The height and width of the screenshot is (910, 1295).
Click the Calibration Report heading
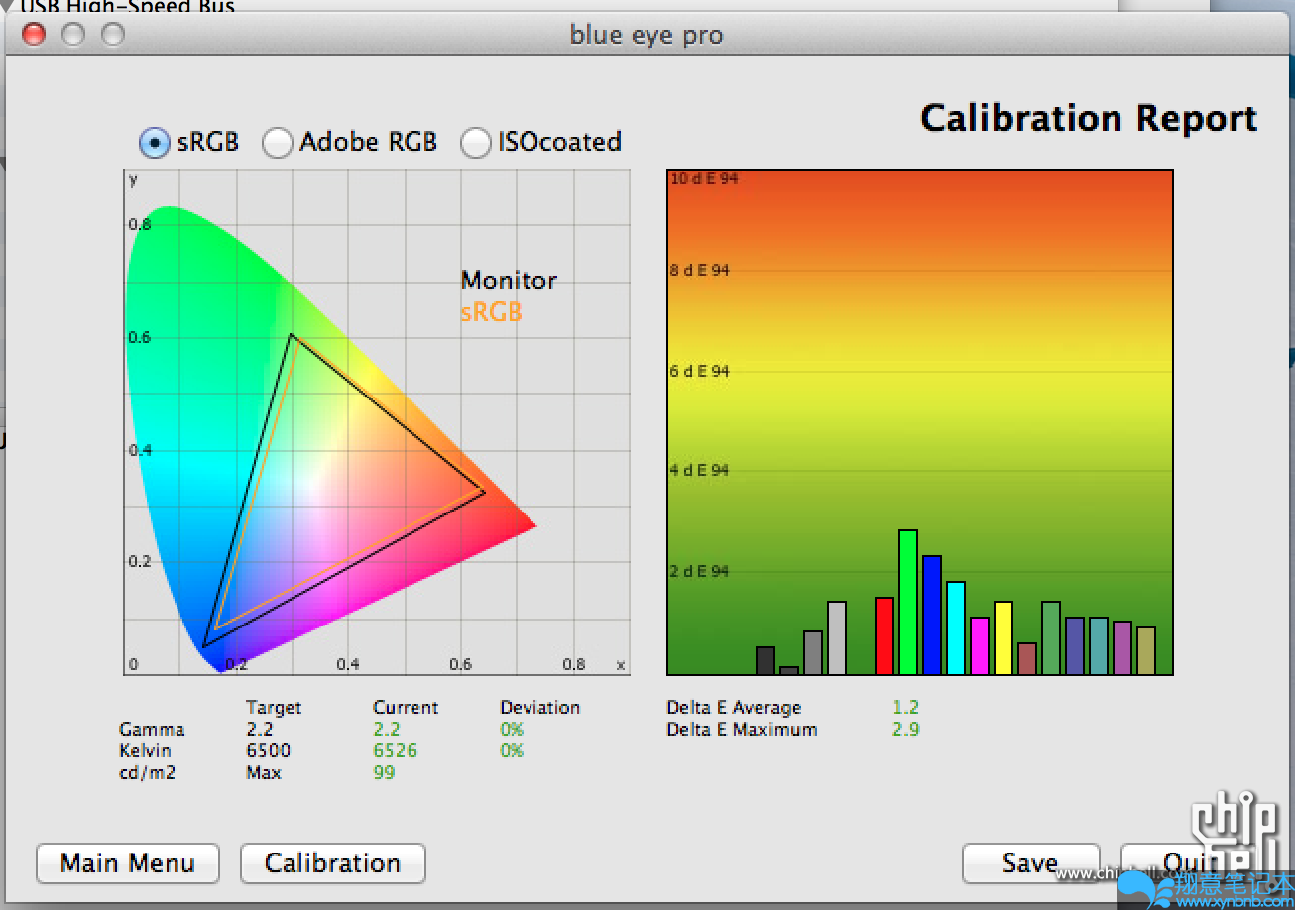tap(1089, 118)
